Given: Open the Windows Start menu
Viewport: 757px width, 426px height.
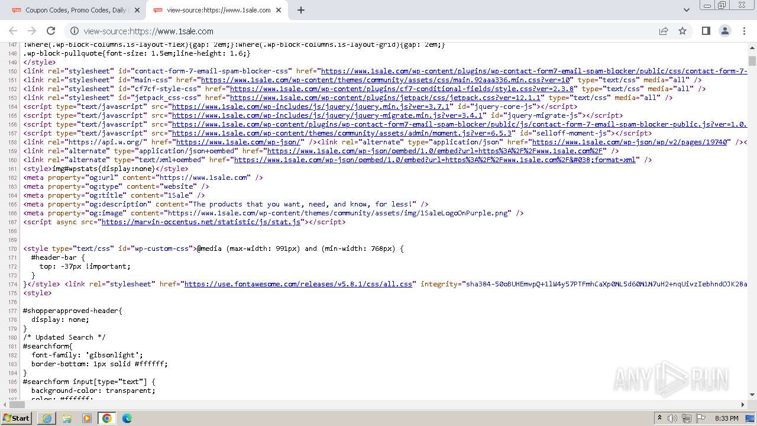Looking at the screenshot, I should coord(16,418).
